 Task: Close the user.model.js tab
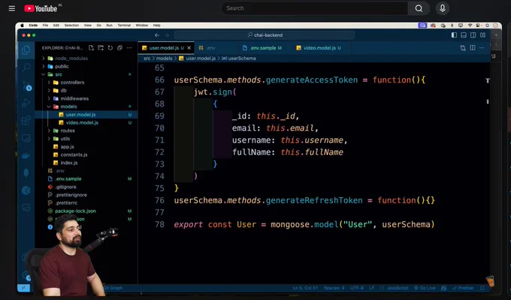click(189, 48)
